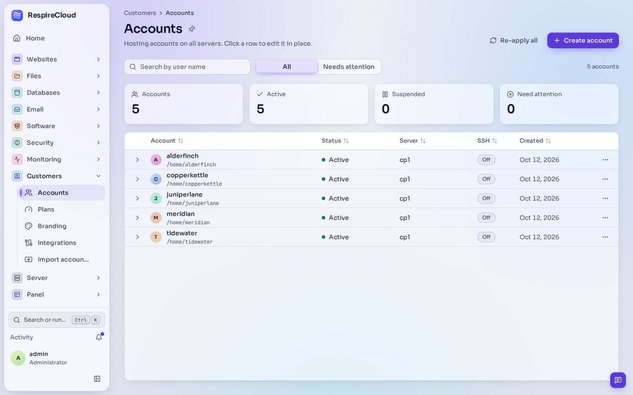Open Branding in the Customers submenu
This screenshot has width=633, height=395.
pyautogui.click(x=62, y=226)
